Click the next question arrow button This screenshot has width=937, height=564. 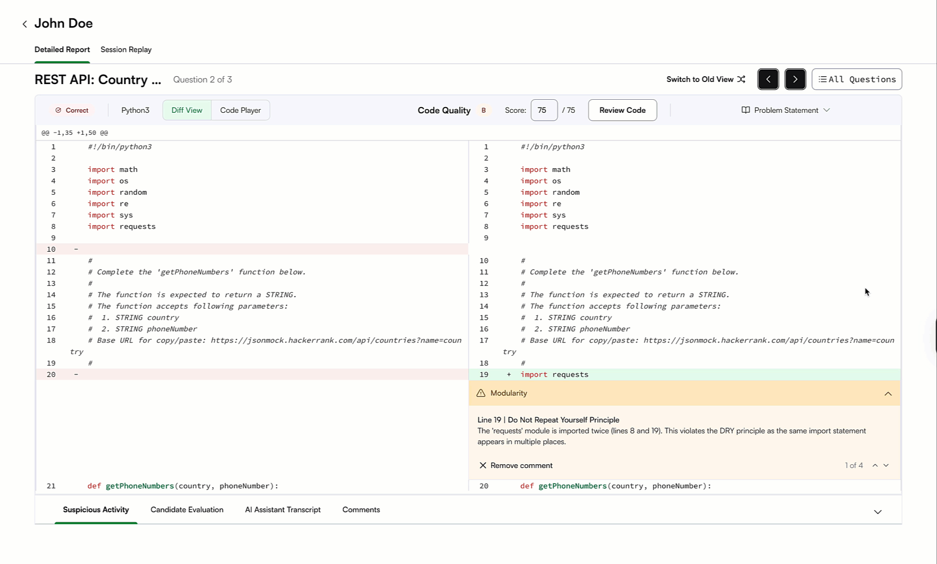(x=795, y=79)
